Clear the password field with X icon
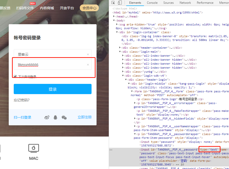 [88, 65]
